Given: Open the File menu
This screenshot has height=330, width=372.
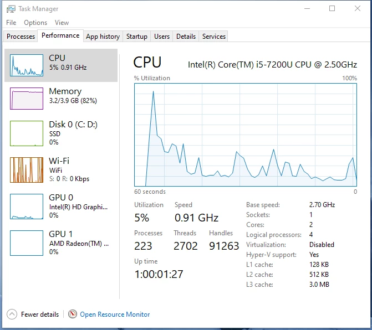Looking at the screenshot, I should tap(11, 23).
